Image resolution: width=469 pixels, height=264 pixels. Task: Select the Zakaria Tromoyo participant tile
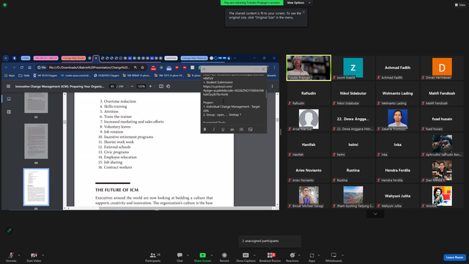click(397, 119)
